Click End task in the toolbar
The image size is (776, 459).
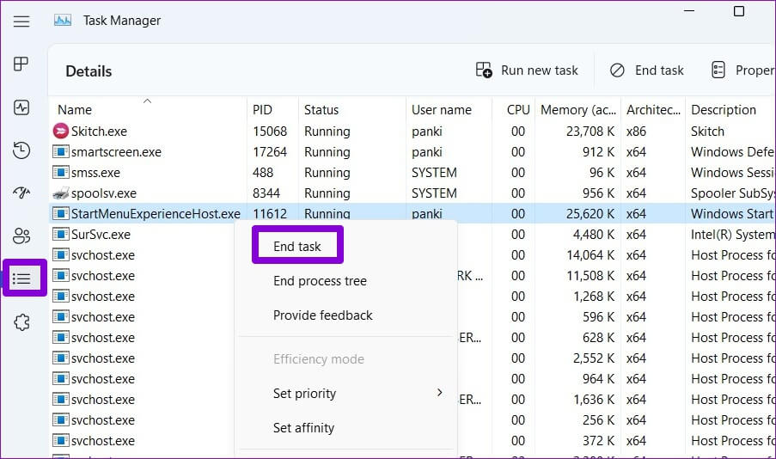click(x=646, y=70)
